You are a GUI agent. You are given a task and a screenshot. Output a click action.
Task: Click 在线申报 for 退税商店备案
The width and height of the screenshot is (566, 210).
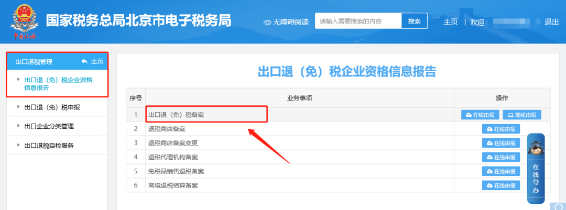[x=501, y=129]
